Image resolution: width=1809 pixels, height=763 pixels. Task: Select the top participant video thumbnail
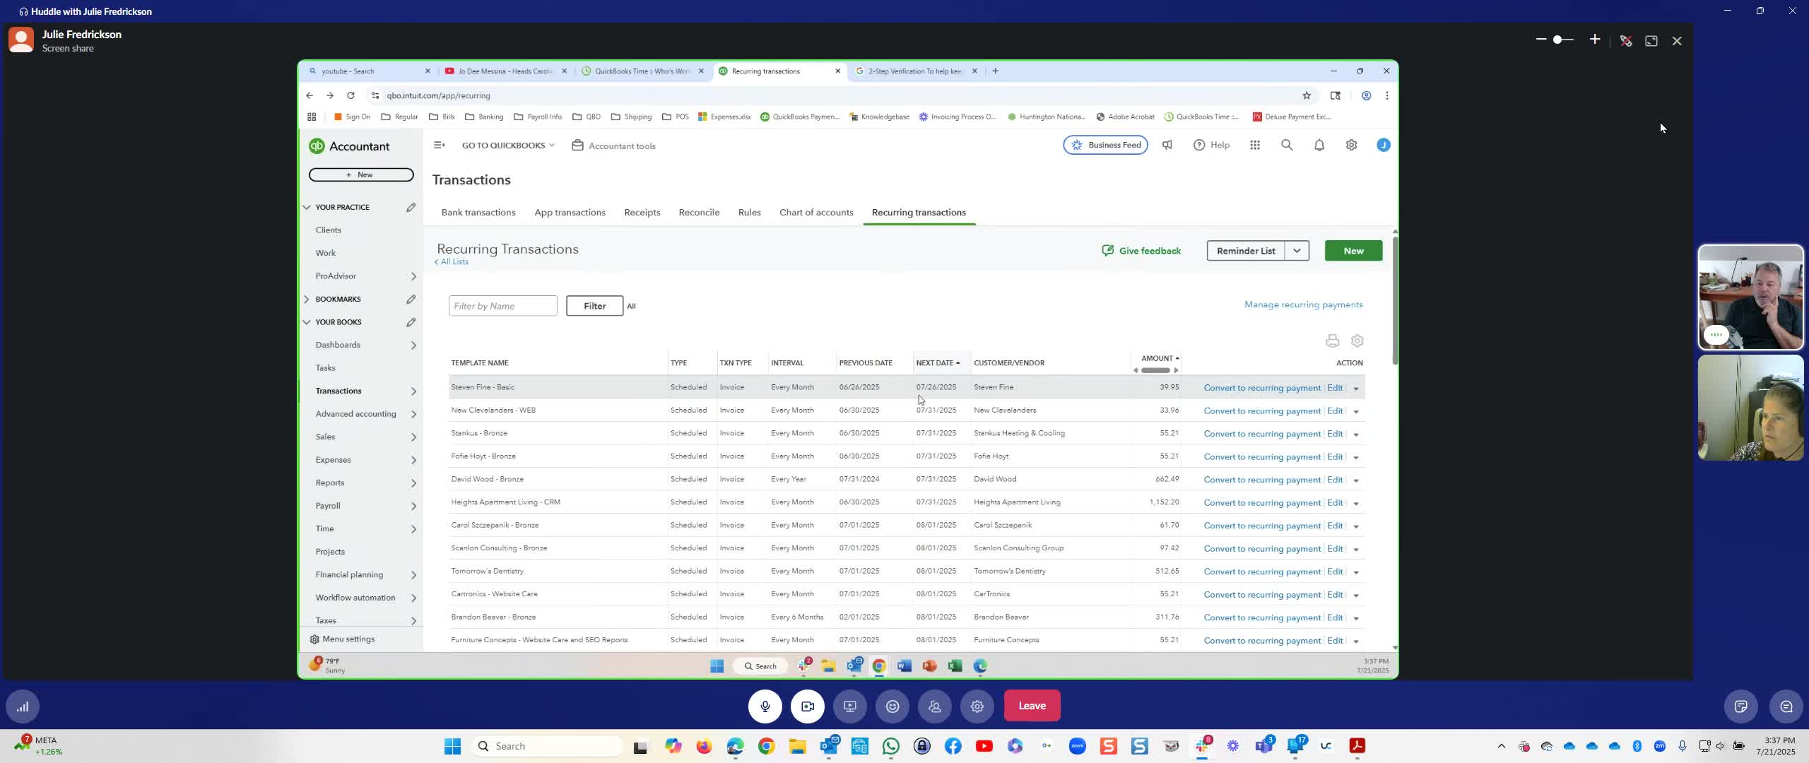pos(1751,297)
